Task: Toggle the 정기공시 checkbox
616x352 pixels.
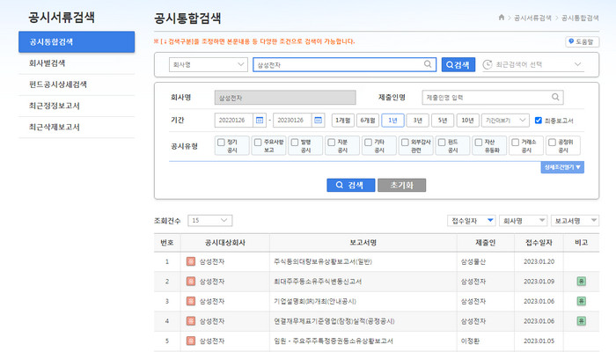Action: [x=221, y=143]
